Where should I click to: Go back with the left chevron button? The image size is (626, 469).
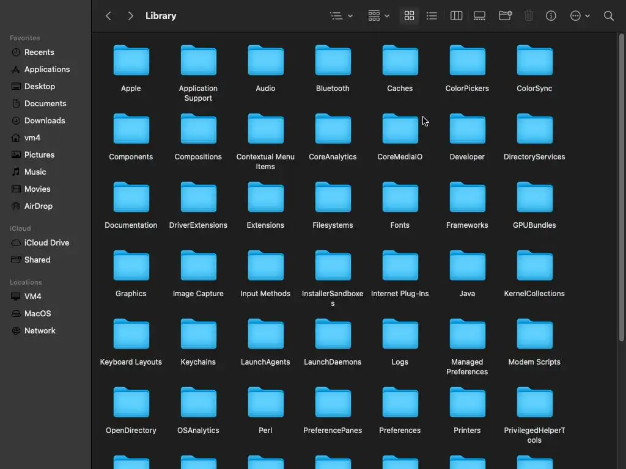click(x=108, y=16)
